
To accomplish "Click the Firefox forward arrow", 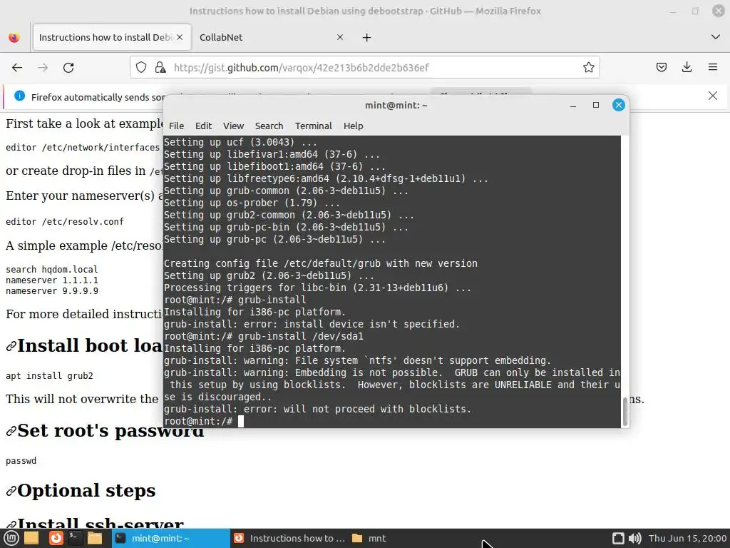I will [x=43, y=68].
